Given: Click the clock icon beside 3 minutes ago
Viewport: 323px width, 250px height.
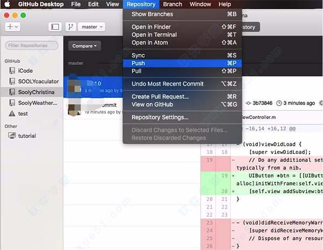Looking at the screenshot, I should coord(279,103).
